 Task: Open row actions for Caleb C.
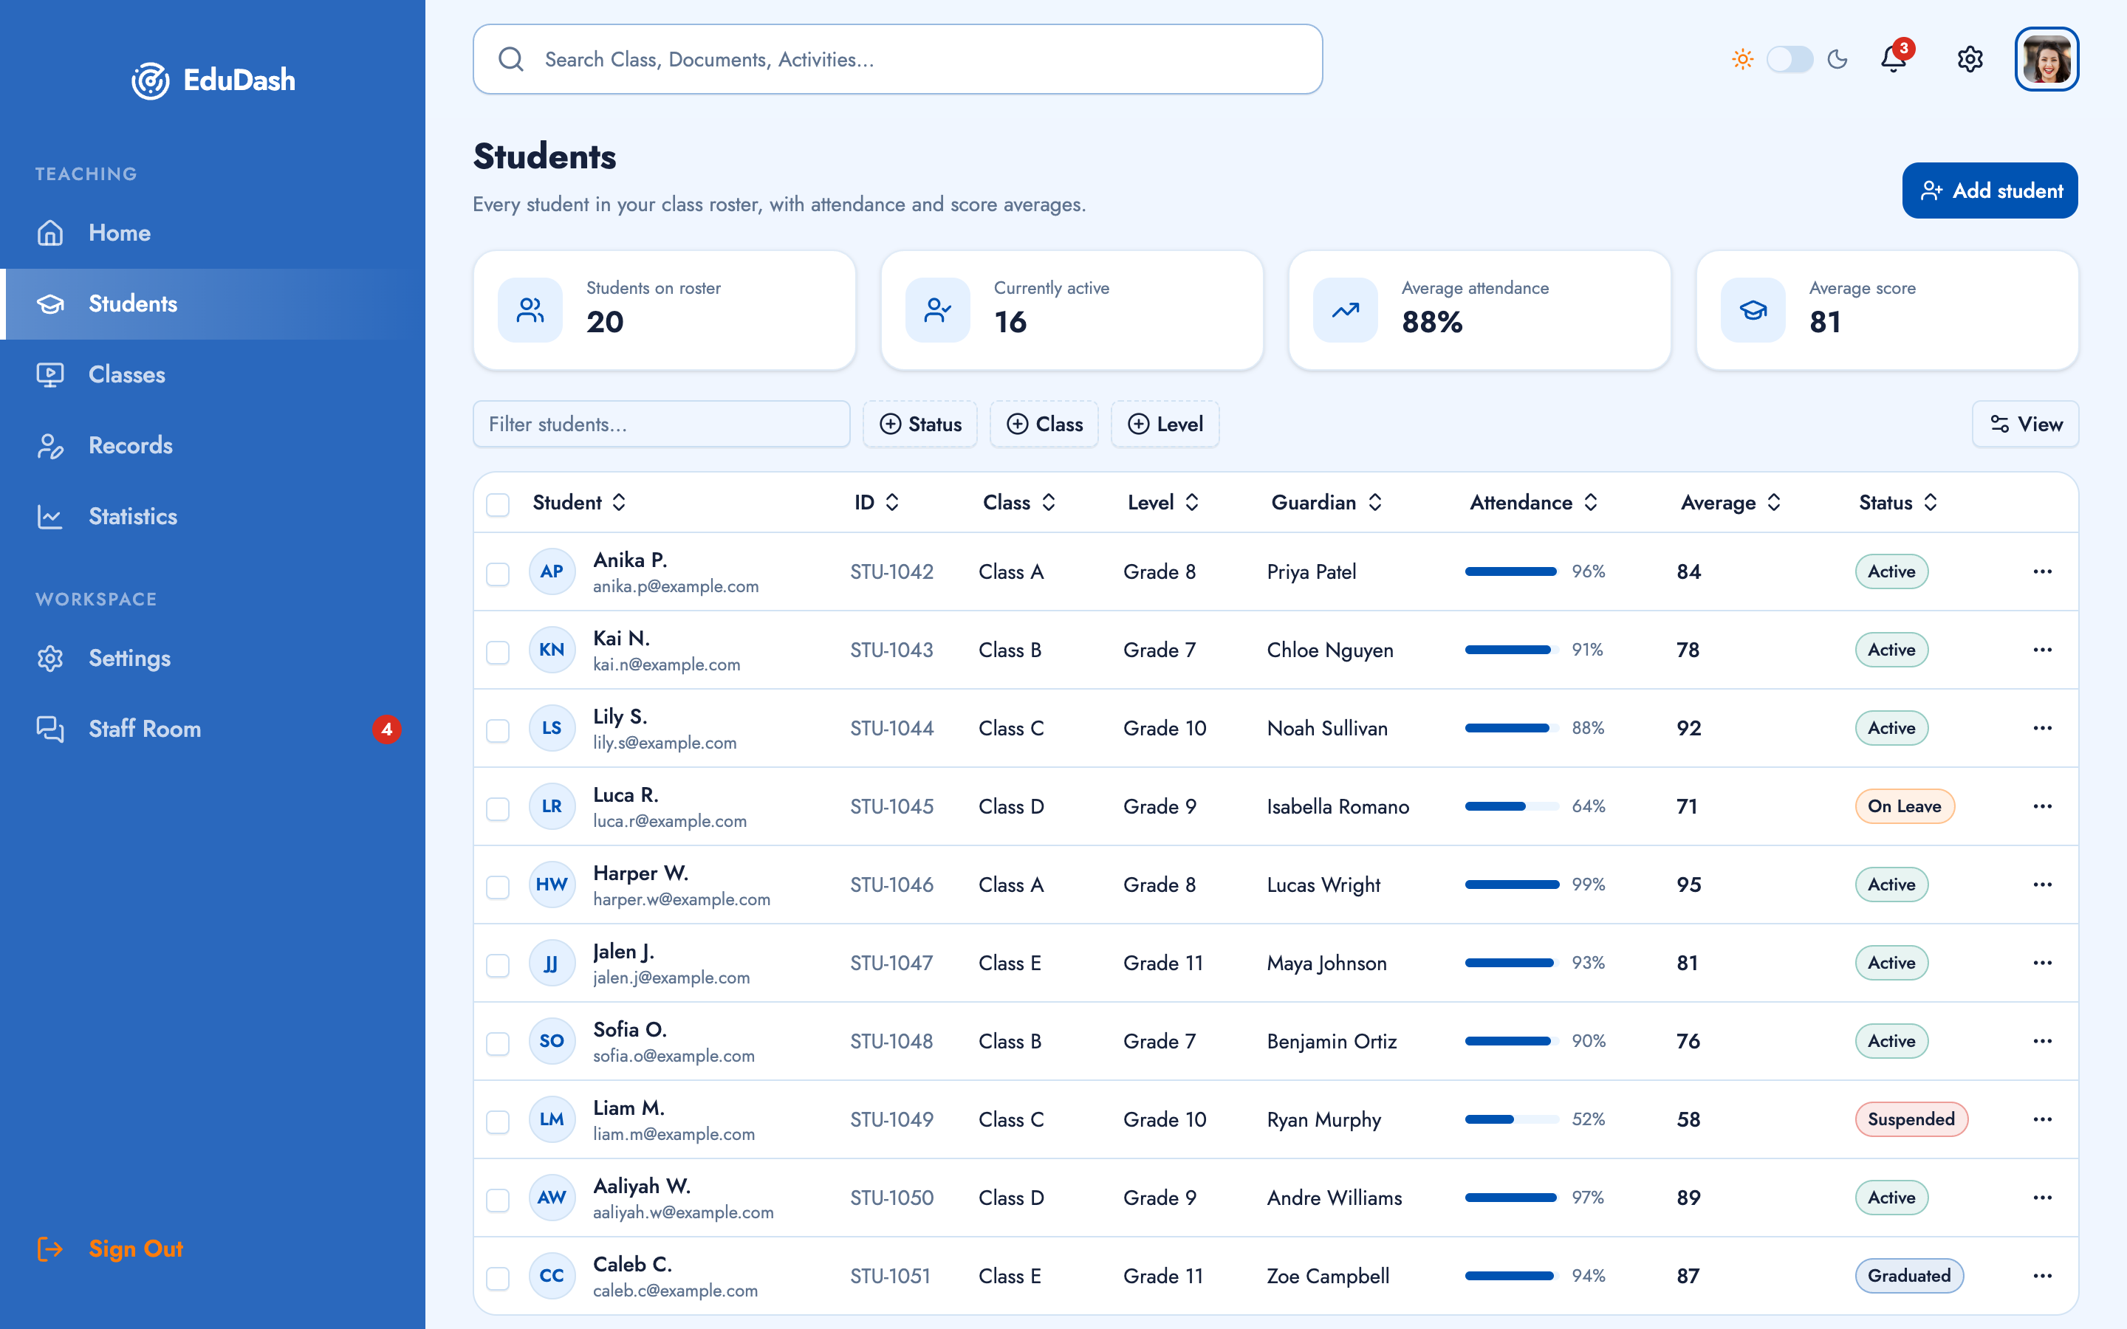click(2042, 1275)
